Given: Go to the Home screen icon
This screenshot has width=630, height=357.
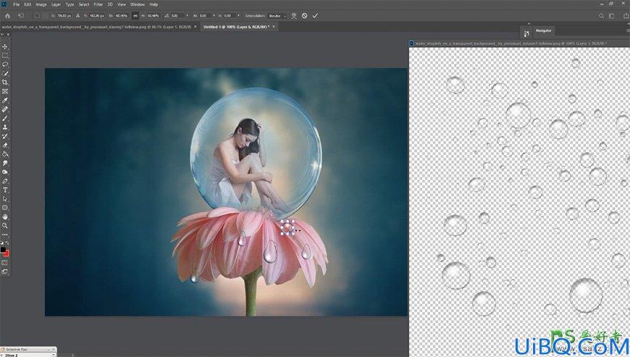Looking at the screenshot, I should (x=7, y=16).
